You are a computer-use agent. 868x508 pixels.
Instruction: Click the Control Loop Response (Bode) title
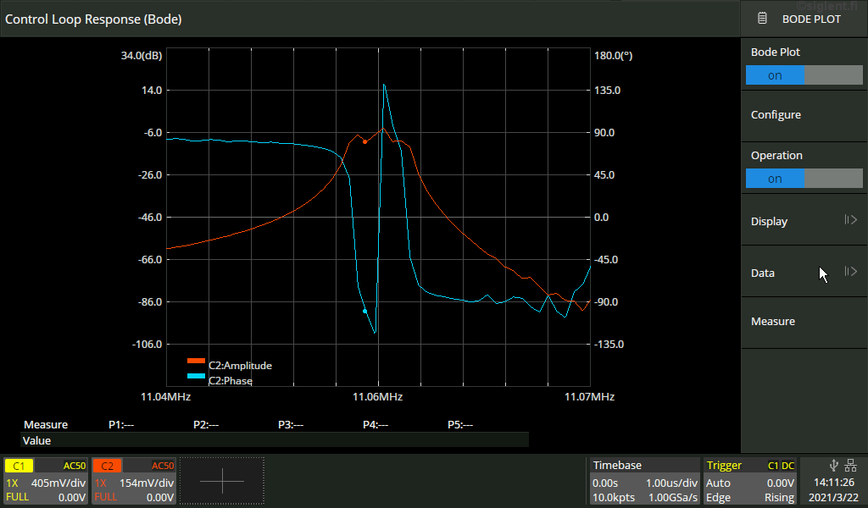pos(93,19)
